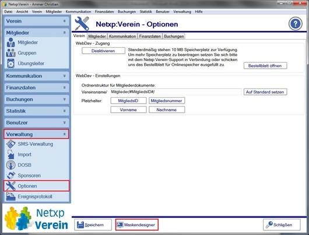Click the Import icon
Image resolution: width=309 pixels, height=235 pixels.
point(10,155)
